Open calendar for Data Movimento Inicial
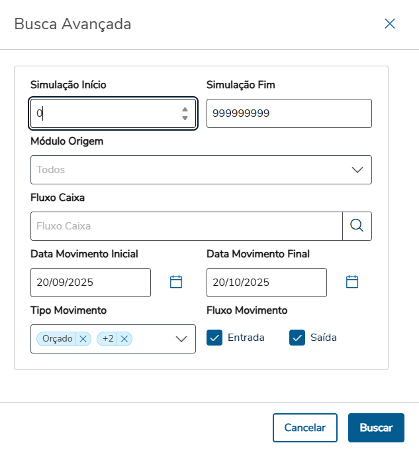The height and width of the screenshot is (451, 419). 176,282
